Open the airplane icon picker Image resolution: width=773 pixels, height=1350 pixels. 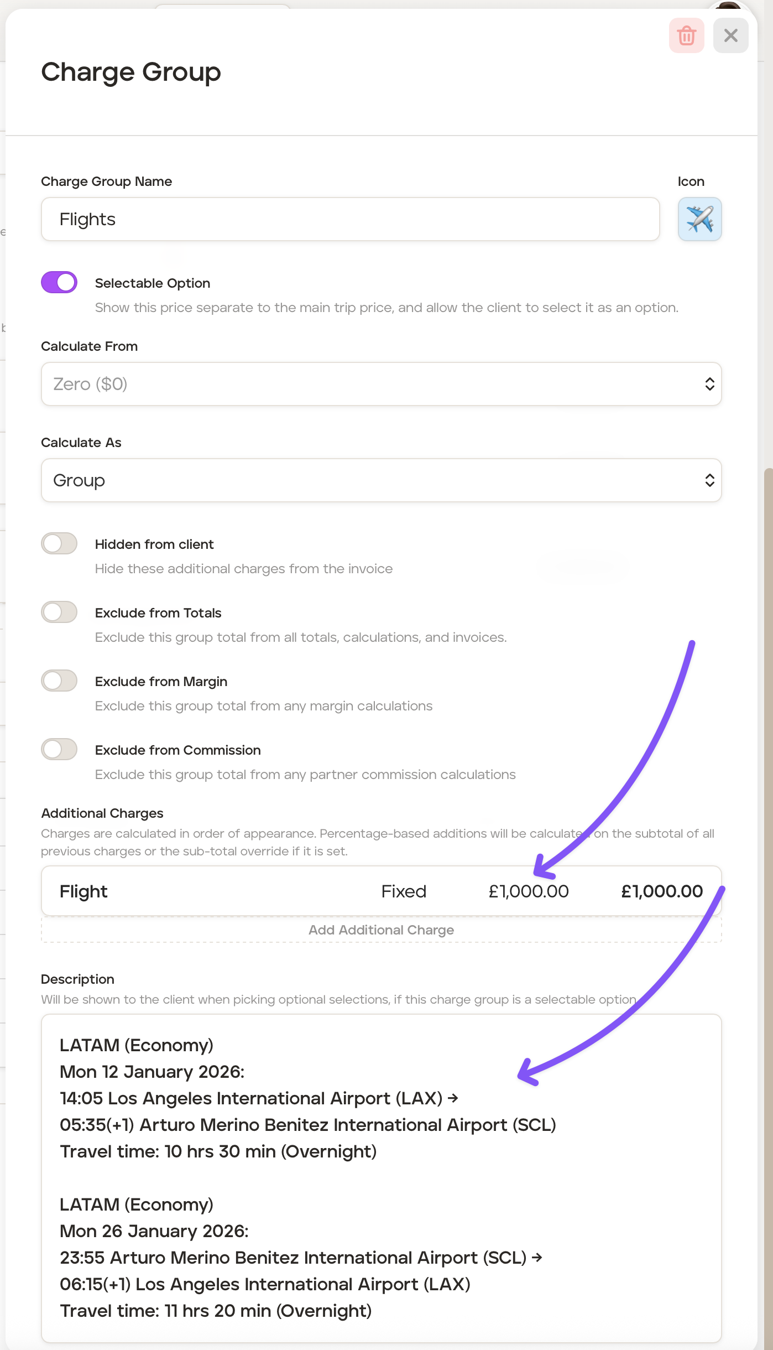[699, 219]
